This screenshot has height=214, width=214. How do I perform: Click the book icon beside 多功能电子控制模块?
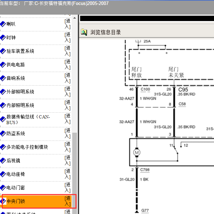pyautogui.click(x=3, y=147)
